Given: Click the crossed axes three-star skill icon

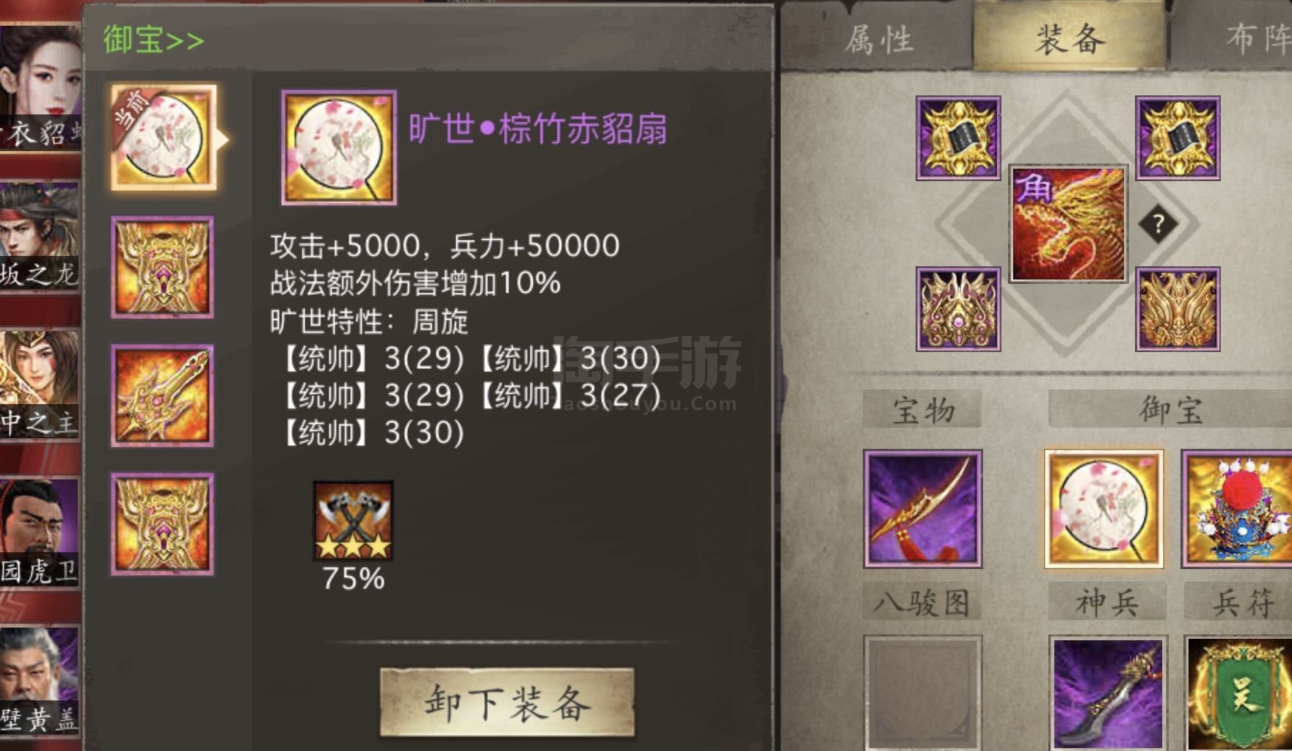Looking at the screenshot, I should [x=354, y=520].
